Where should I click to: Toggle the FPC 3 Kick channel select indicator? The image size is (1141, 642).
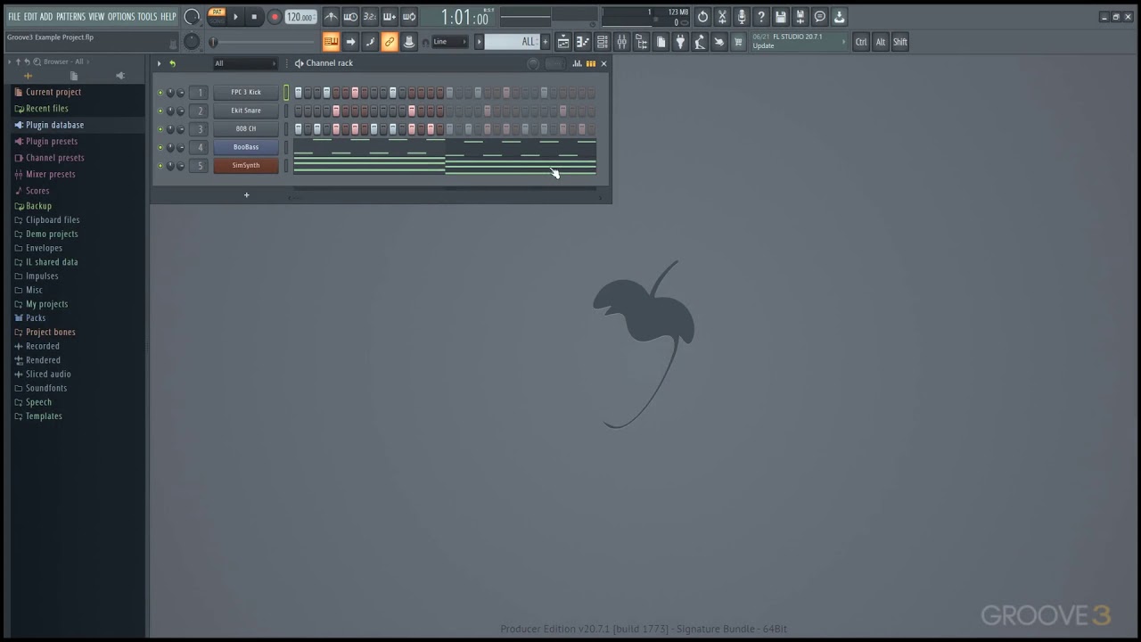[x=286, y=93]
